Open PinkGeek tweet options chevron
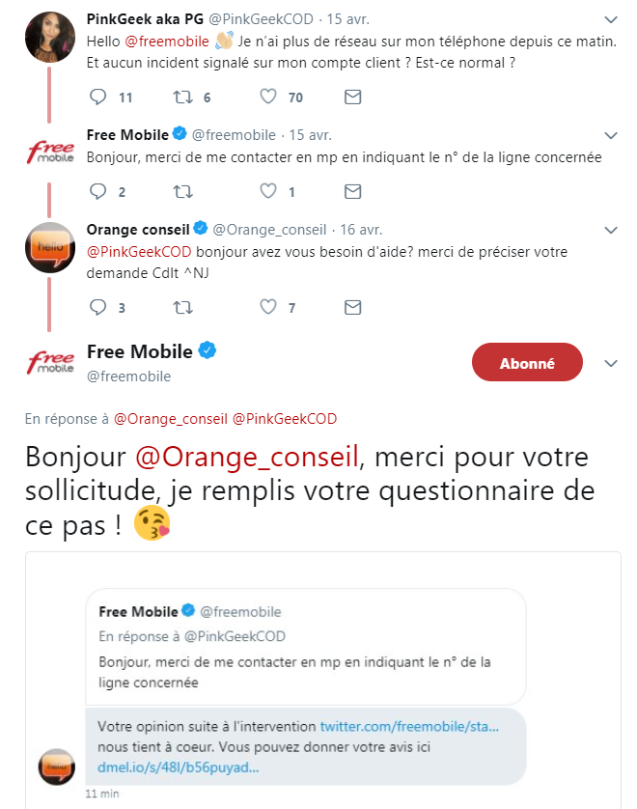637x809 pixels. [x=610, y=19]
